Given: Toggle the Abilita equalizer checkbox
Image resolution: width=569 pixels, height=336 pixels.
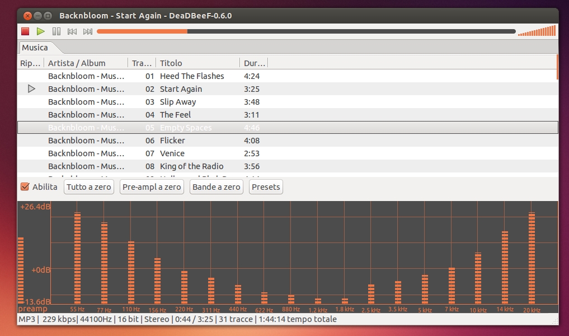Looking at the screenshot, I should tap(25, 186).
